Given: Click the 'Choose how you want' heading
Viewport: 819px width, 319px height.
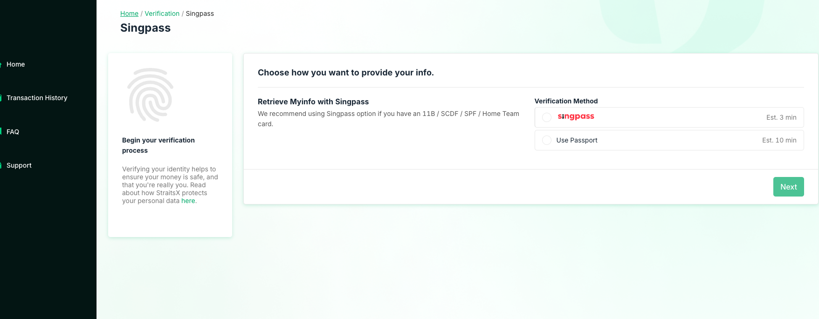Looking at the screenshot, I should pos(346,73).
